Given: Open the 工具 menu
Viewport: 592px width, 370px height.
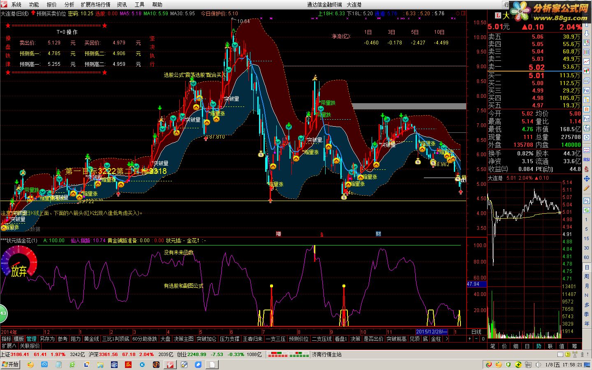Looking at the screenshot, I should [x=139, y=5].
